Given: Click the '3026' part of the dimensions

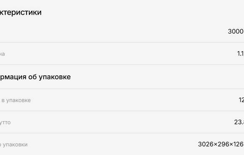Looking at the screenshot, I should 206,144.
